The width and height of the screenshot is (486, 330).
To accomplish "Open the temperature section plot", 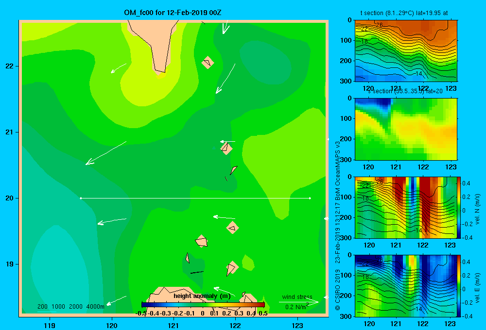I will [406, 50].
